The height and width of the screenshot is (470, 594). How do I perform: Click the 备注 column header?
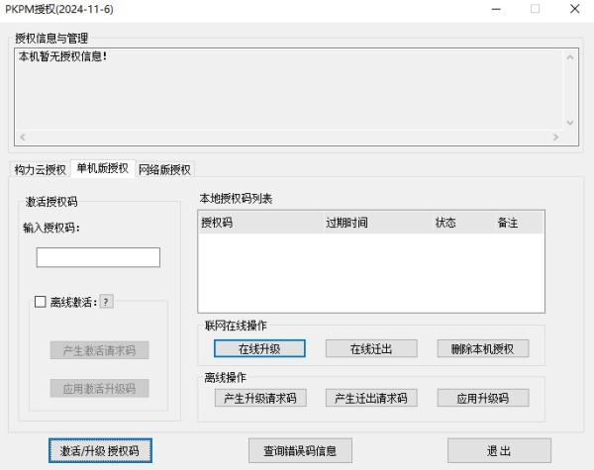coord(520,223)
